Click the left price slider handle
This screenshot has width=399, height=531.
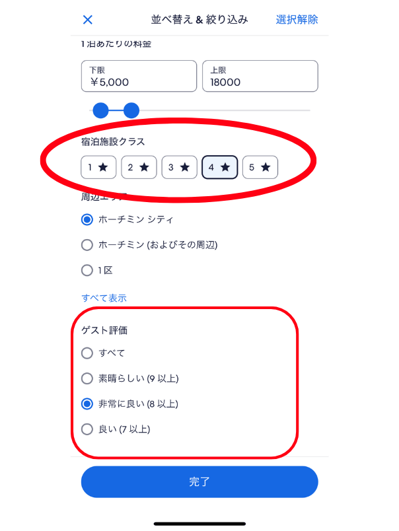[100, 110]
